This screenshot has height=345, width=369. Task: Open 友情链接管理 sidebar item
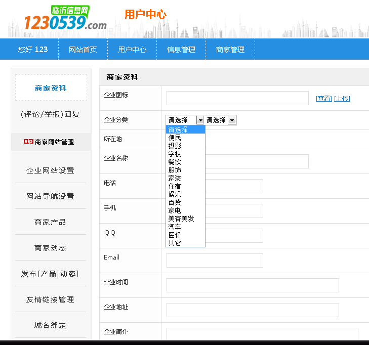pyautogui.click(x=50, y=299)
